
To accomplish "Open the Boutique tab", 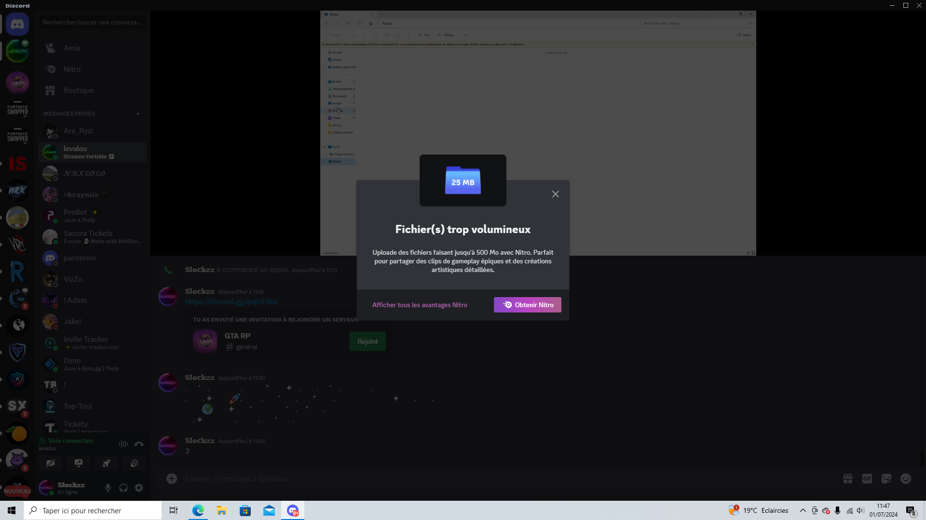I will coord(93,91).
